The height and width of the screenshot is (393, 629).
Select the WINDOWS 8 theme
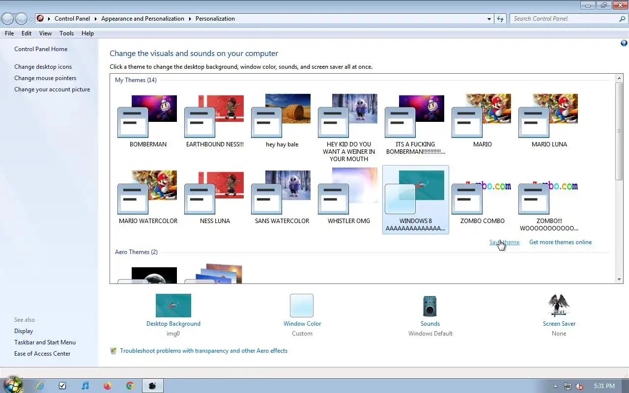point(416,200)
